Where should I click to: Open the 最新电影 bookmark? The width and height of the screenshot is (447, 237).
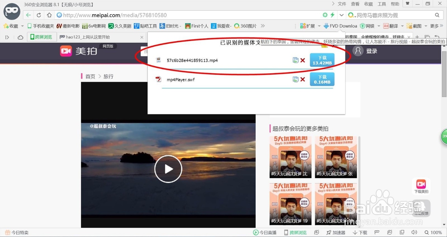68,26
